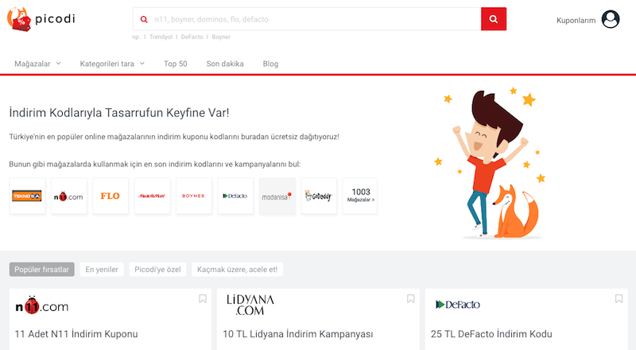Click the Picodi fox logo

pos(19,19)
